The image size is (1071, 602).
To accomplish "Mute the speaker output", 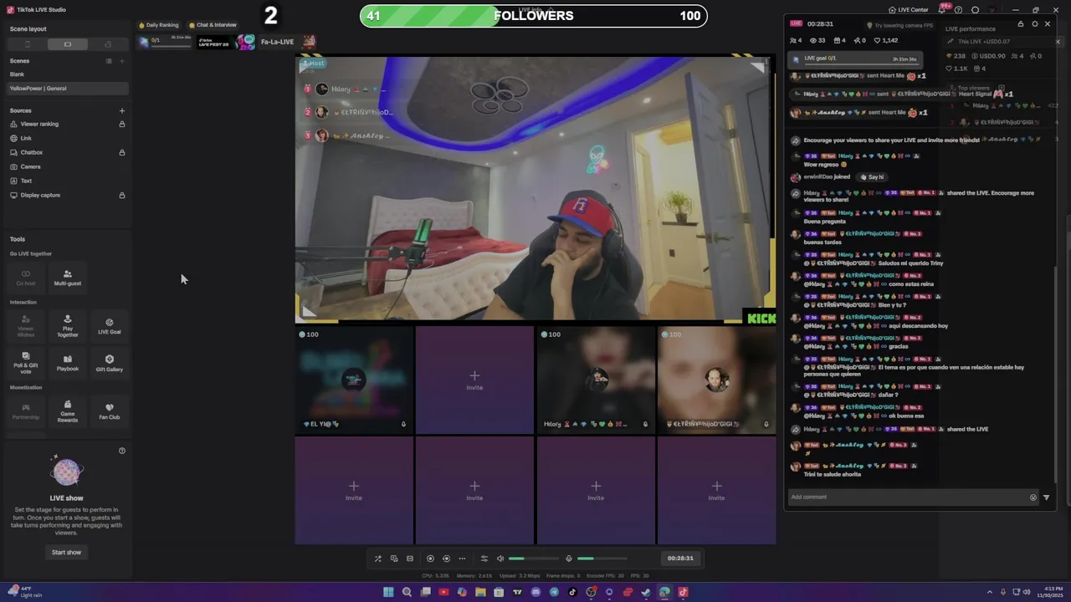I will 500,559.
